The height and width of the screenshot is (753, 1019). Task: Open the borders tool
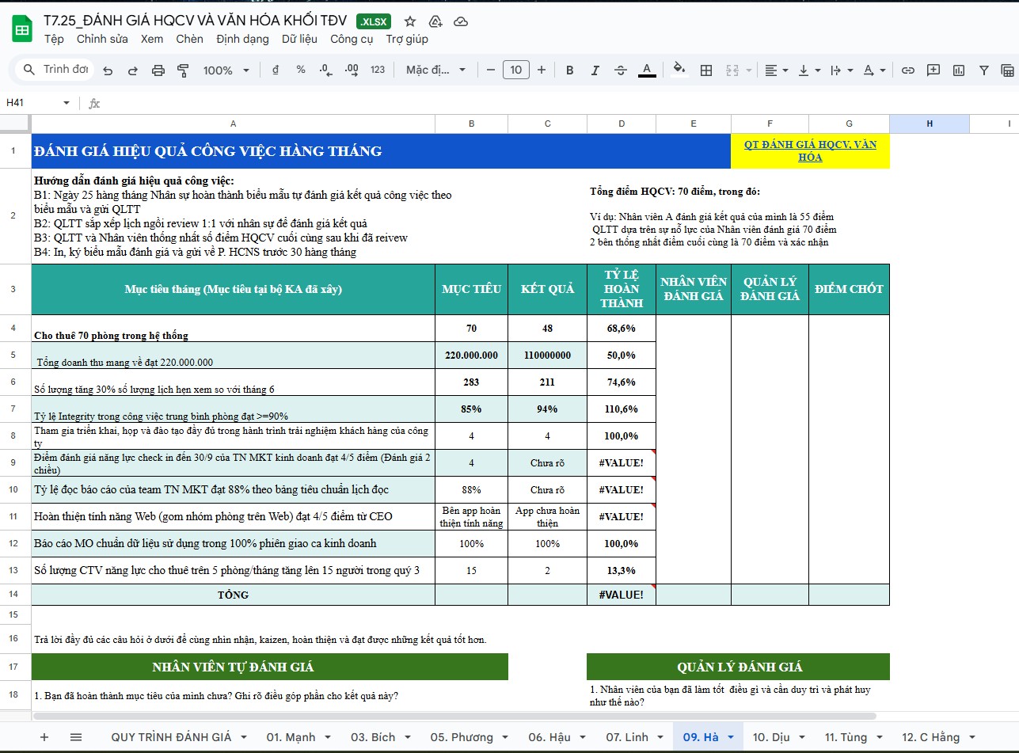pyautogui.click(x=706, y=70)
